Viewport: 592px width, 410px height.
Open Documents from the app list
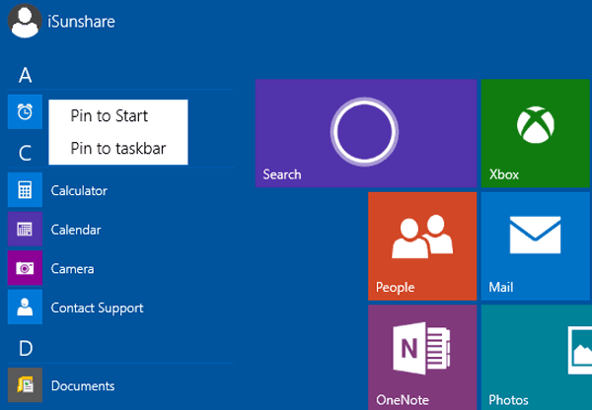pos(83,386)
